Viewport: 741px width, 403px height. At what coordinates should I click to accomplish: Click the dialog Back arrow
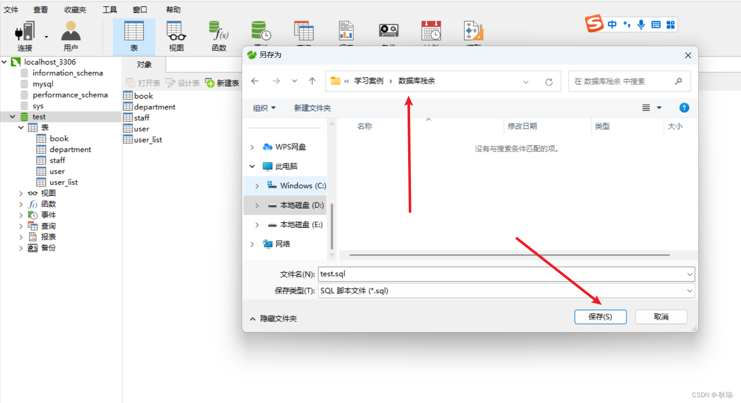255,81
